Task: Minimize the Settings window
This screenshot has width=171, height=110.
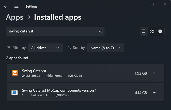Action: click(140, 4)
